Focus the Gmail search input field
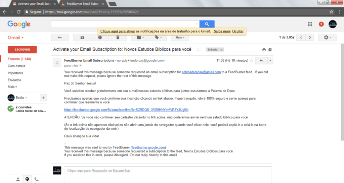 (x=123, y=24)
